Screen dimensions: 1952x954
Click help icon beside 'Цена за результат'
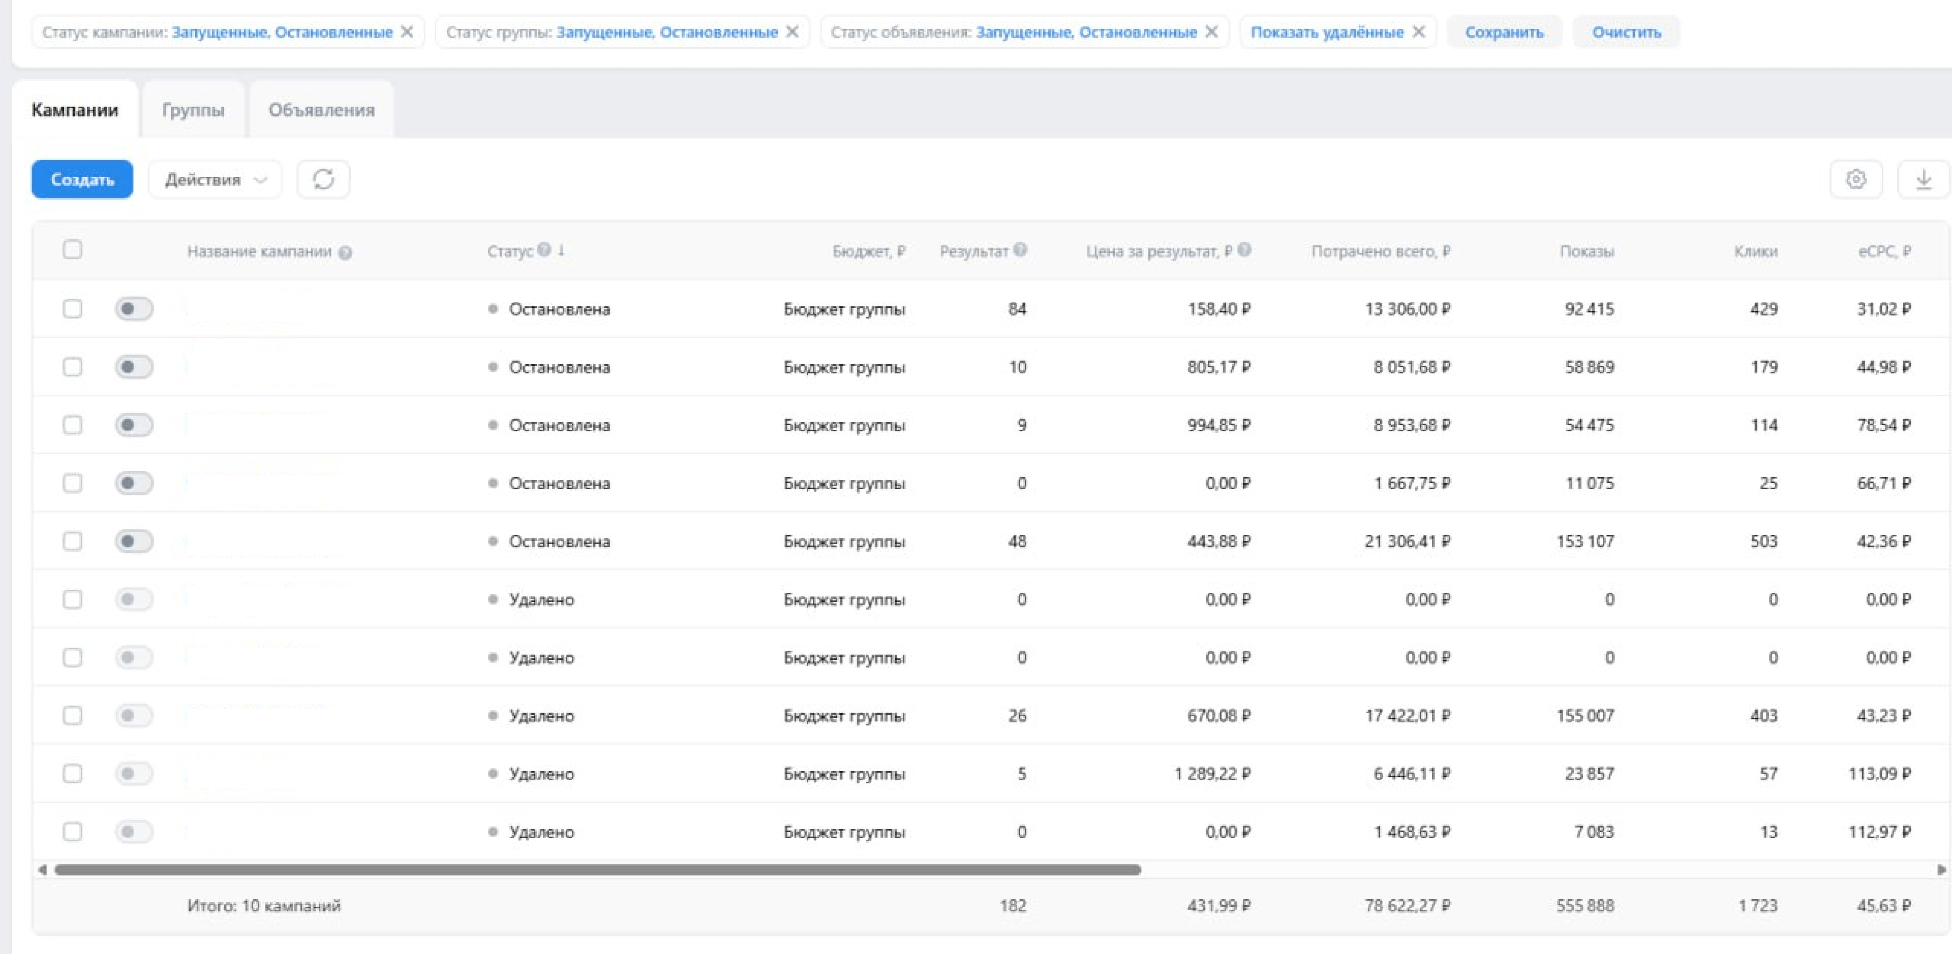(x=1244, y=250)
